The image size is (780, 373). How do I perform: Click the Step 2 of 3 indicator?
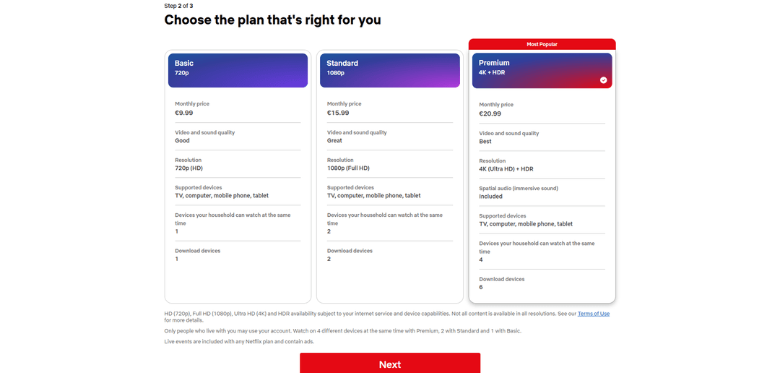tap(178, 6)
